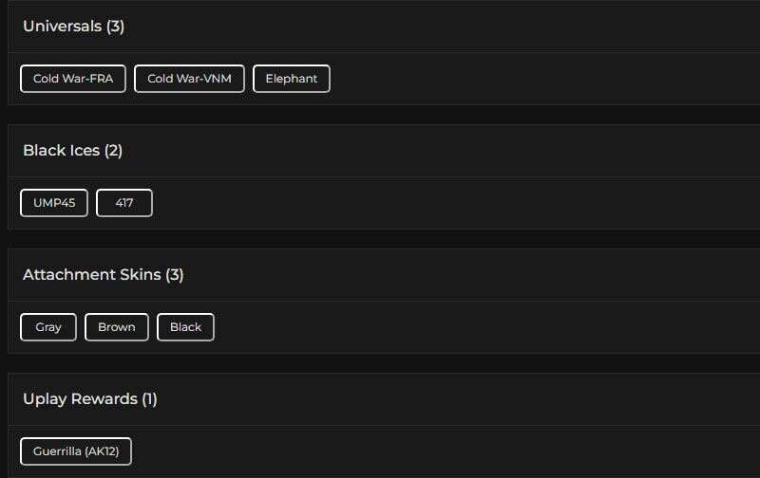Expand the Uplay Rewards section header
The height and width of the screenshot is (478, 760).
click(80, 399)
